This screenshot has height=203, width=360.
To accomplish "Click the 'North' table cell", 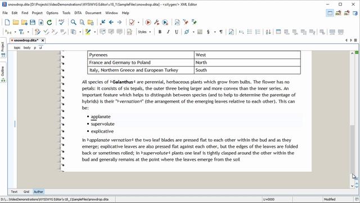I will [x=247, y=63].
